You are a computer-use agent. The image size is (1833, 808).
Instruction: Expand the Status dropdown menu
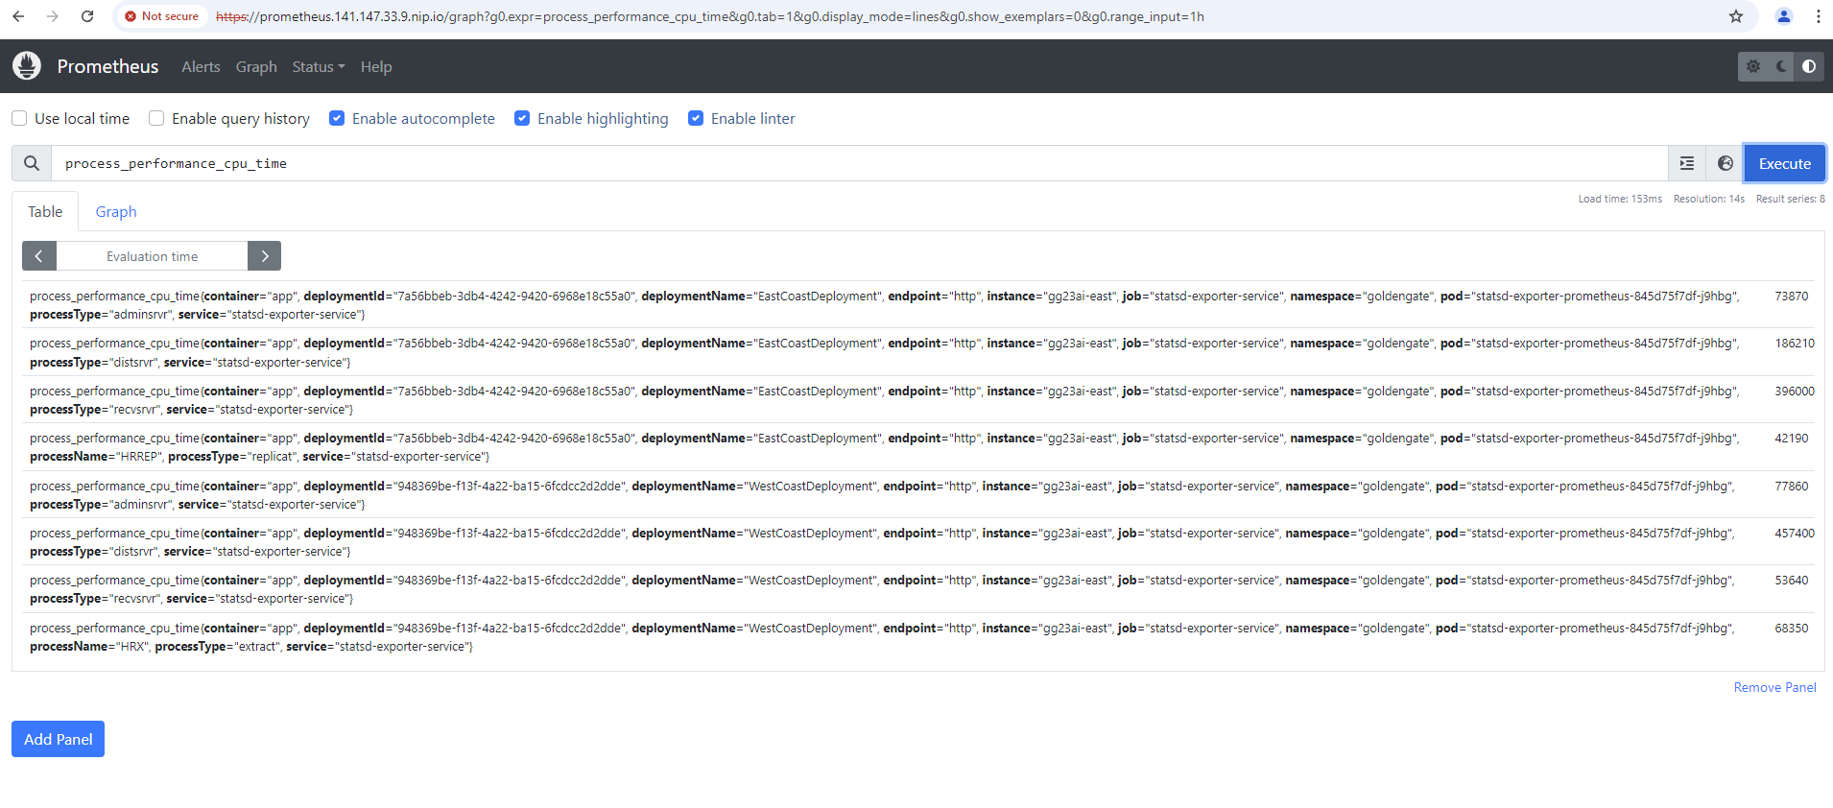pyautogui.click(x=319, y=66)
